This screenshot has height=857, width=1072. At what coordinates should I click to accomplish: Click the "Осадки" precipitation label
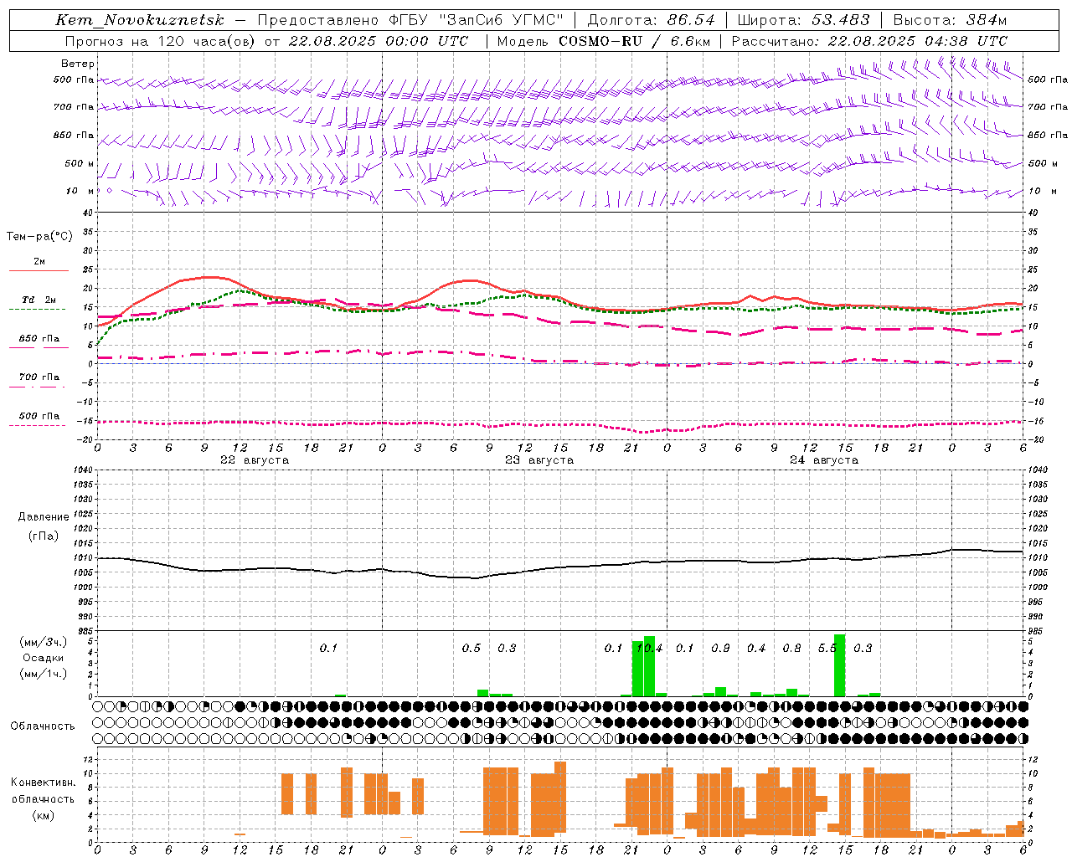[44, 658]
